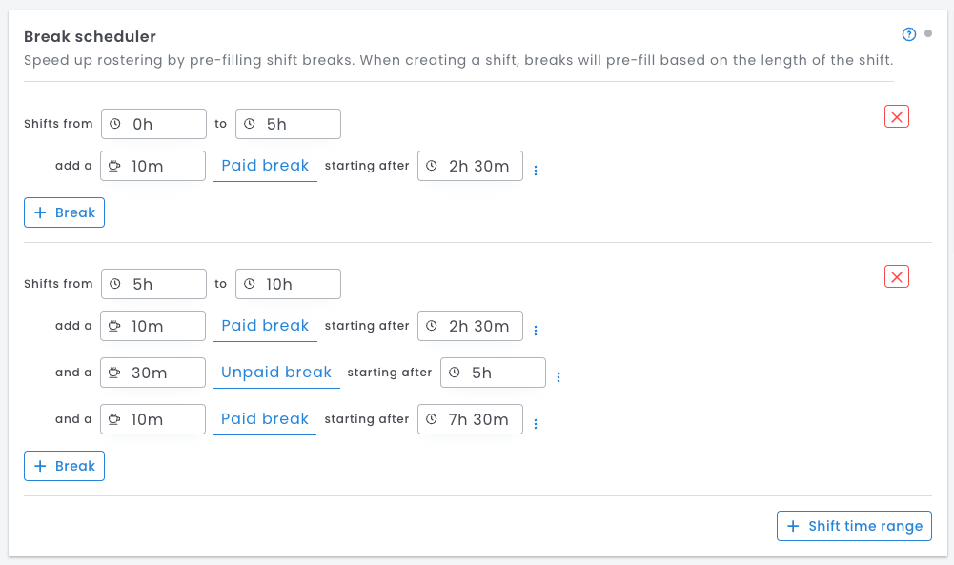Click the clock icon in the 0h shift start field
The image size is (954, 565).
click(115, 124)
